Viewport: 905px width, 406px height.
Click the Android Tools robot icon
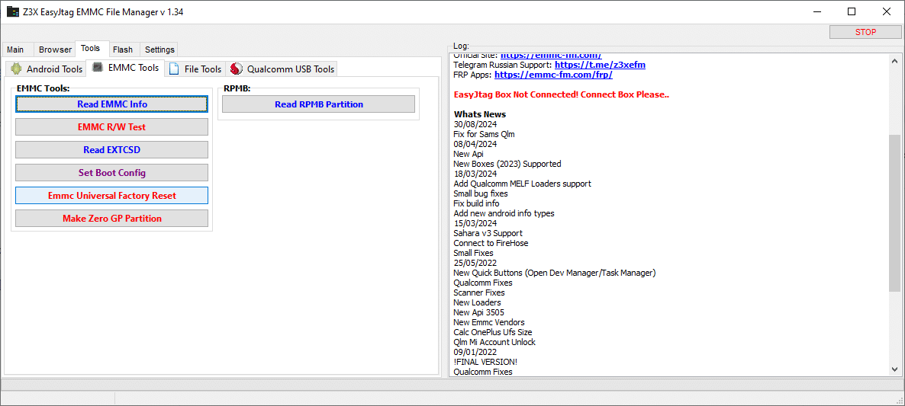16,69
